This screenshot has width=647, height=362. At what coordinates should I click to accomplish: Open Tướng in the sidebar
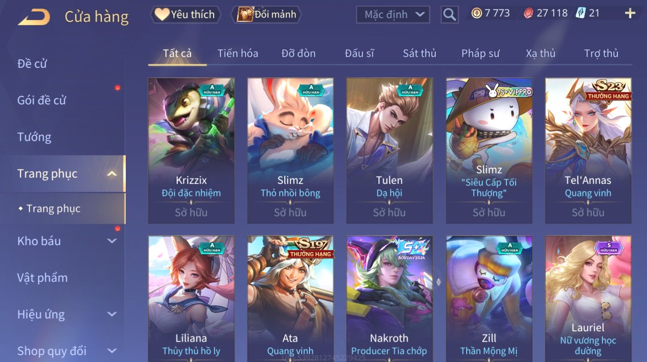pyautogui.click(x=34, y=137)
